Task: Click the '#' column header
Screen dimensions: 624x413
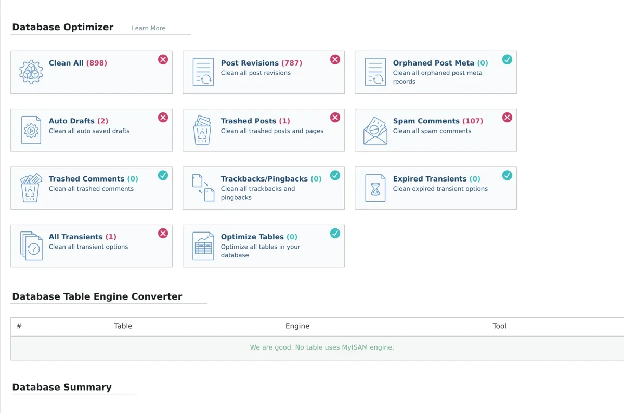Action: (x=19, y=326)
